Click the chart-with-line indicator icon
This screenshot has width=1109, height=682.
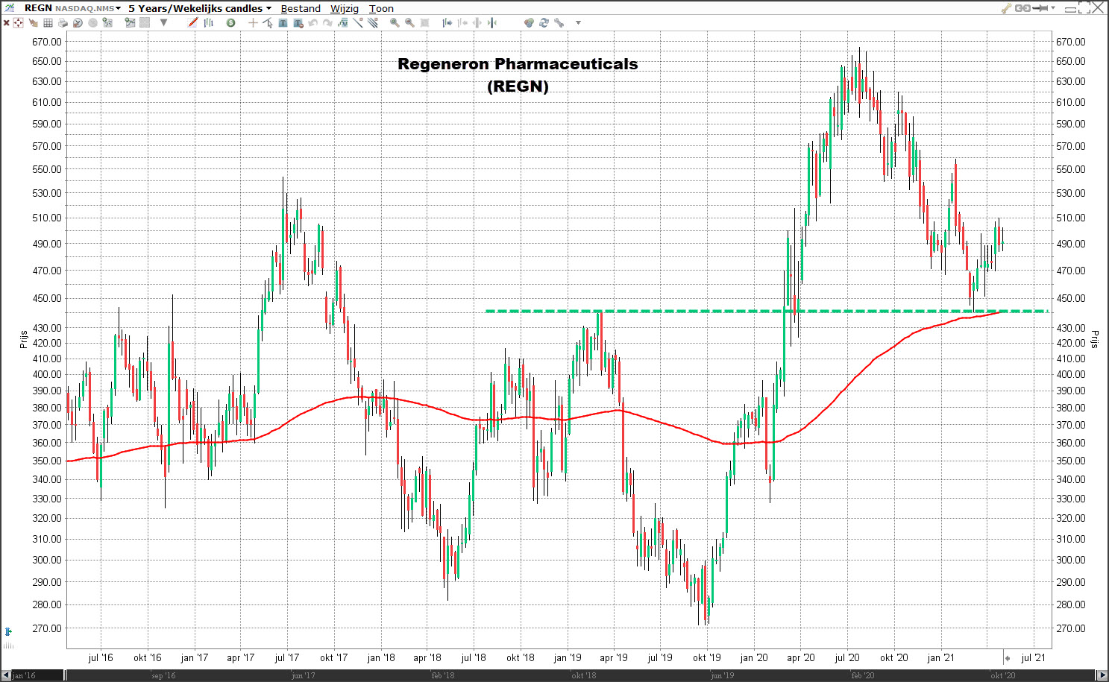(x=130, y=22)
